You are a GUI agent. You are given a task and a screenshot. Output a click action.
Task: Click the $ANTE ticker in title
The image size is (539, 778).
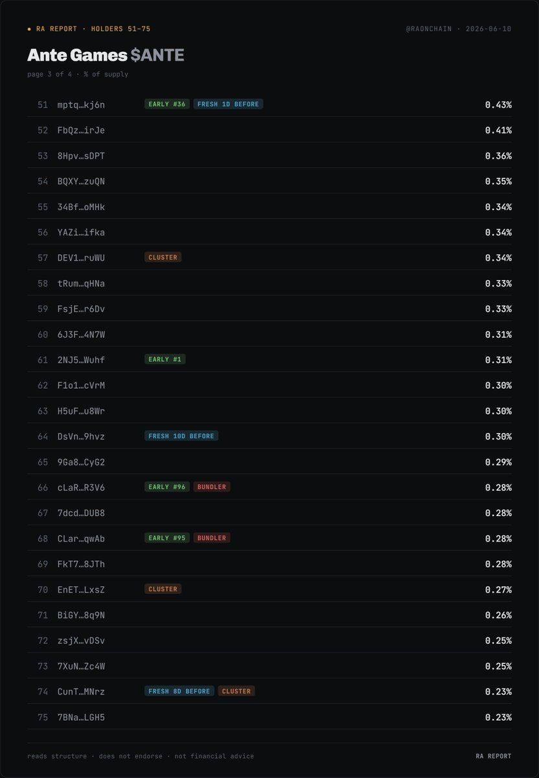pyautogui.click(x=157, y=56)
